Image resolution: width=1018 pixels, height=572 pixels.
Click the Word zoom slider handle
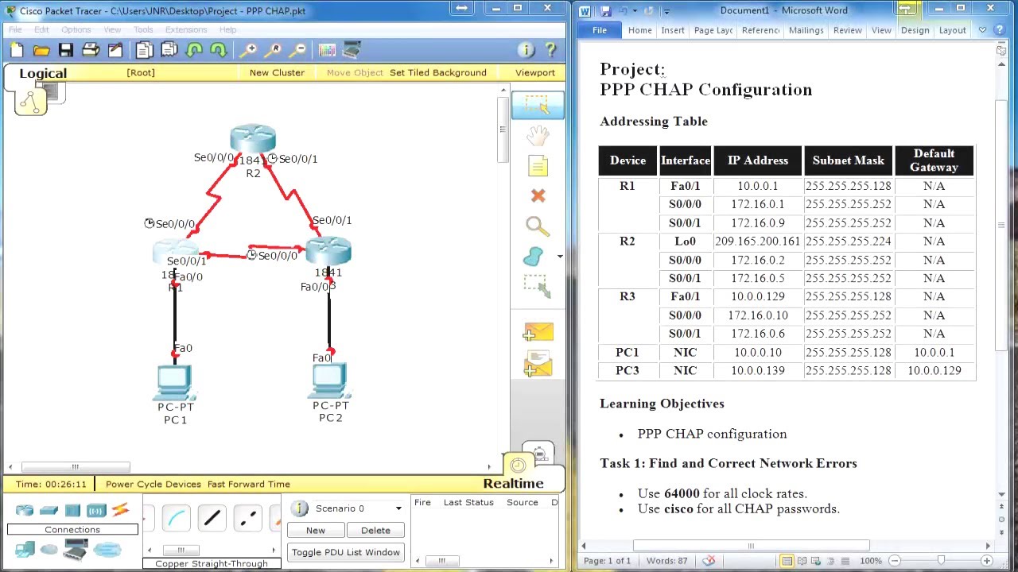coord(941,561)
